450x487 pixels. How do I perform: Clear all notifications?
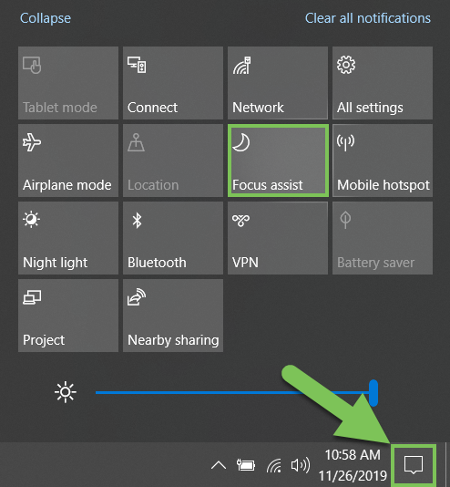368,18
